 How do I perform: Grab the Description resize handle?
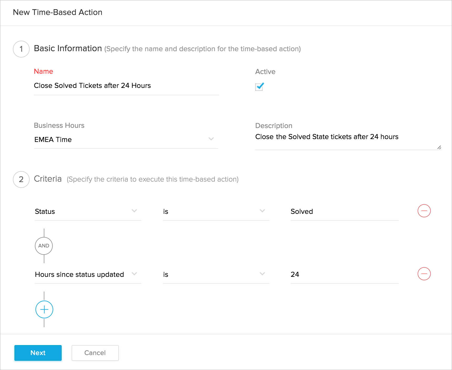pyautogui.click(x=439, y=147)
